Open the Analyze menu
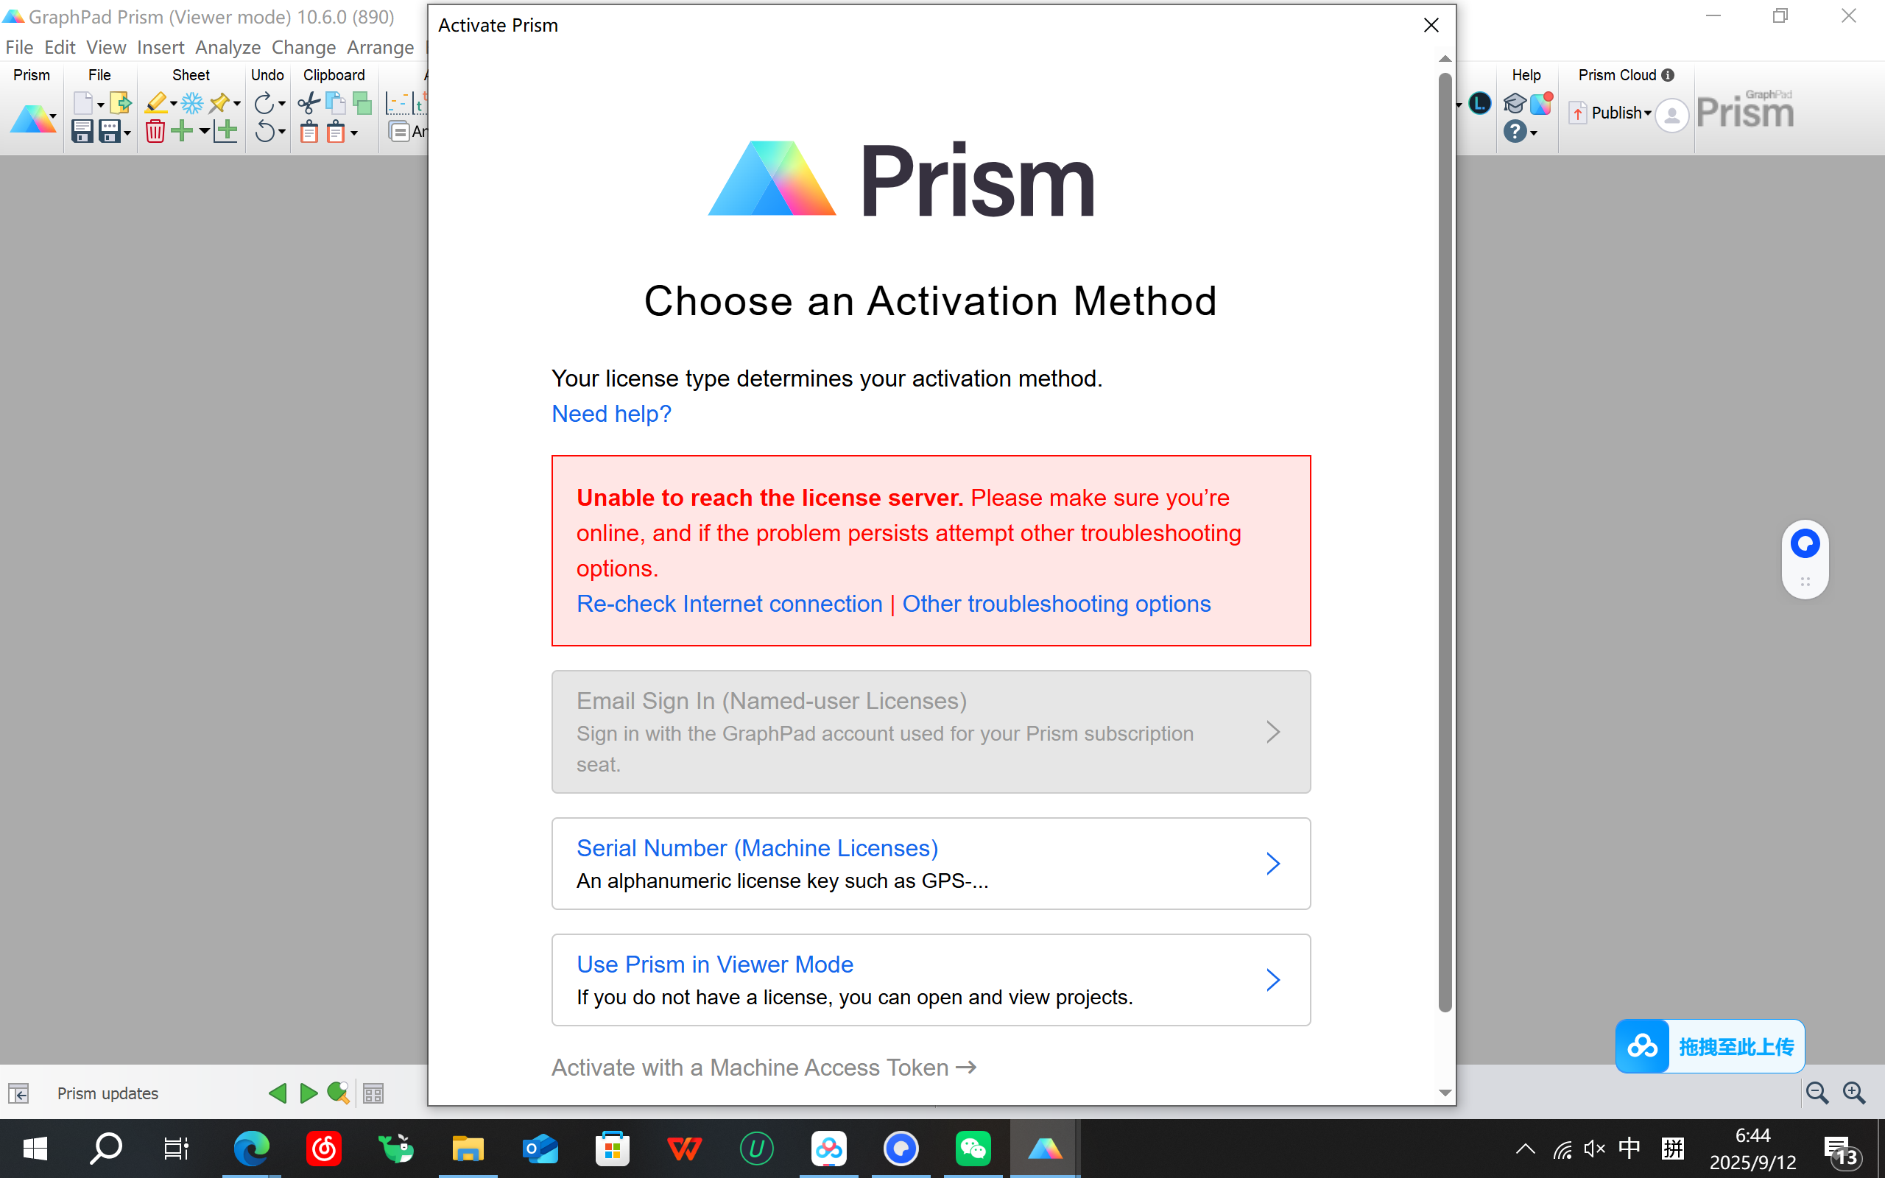 click(x=228, y=46)
